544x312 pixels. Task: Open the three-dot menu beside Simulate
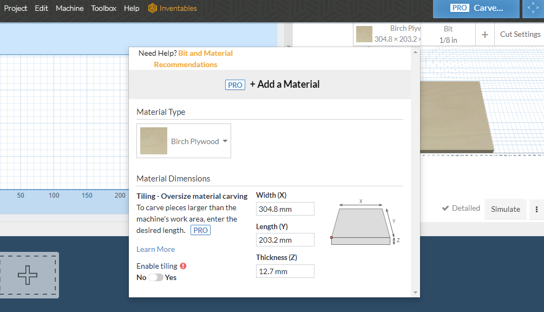[x=536, y=209]
